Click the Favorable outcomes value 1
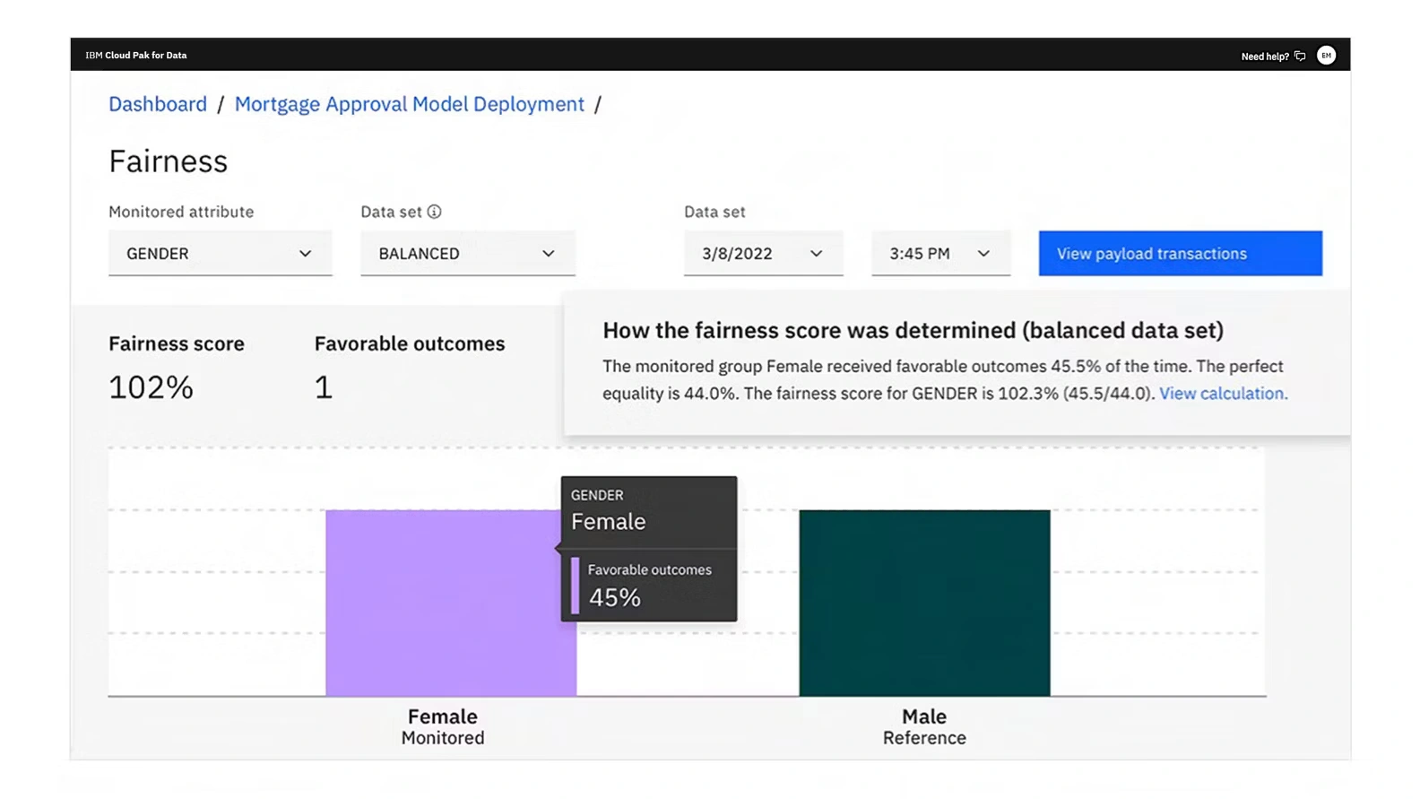 click(324, 387)
